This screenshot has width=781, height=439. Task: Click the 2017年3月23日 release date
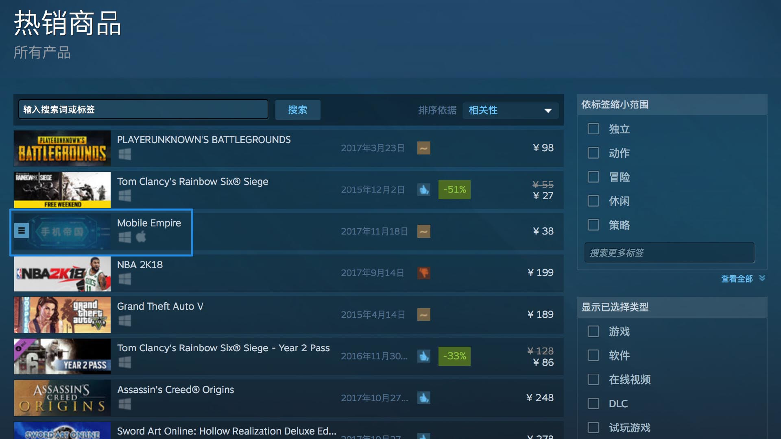coord(373,148)
